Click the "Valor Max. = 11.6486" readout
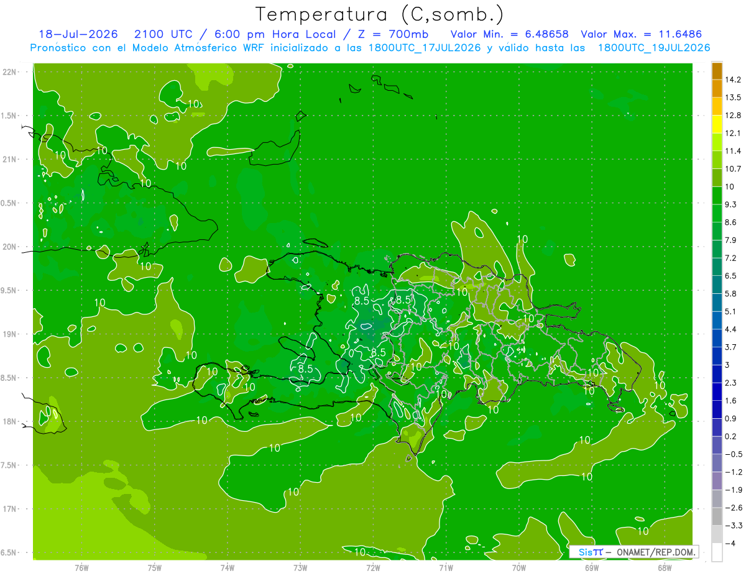Viewport: 746px width, 576px height. point(642,35)
